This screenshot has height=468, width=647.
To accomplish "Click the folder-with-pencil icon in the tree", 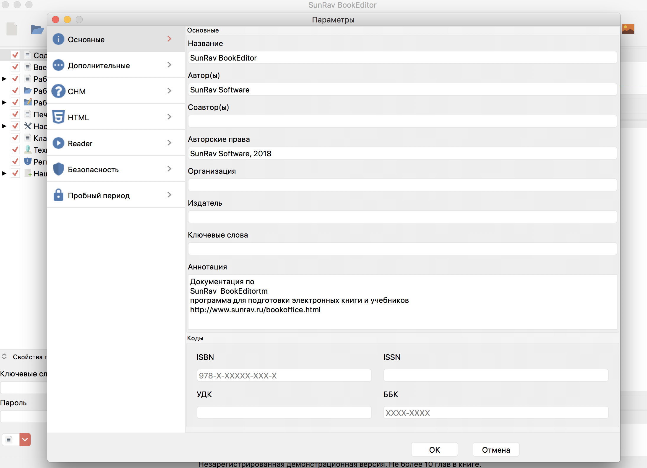I will click(x=27, y=102).
